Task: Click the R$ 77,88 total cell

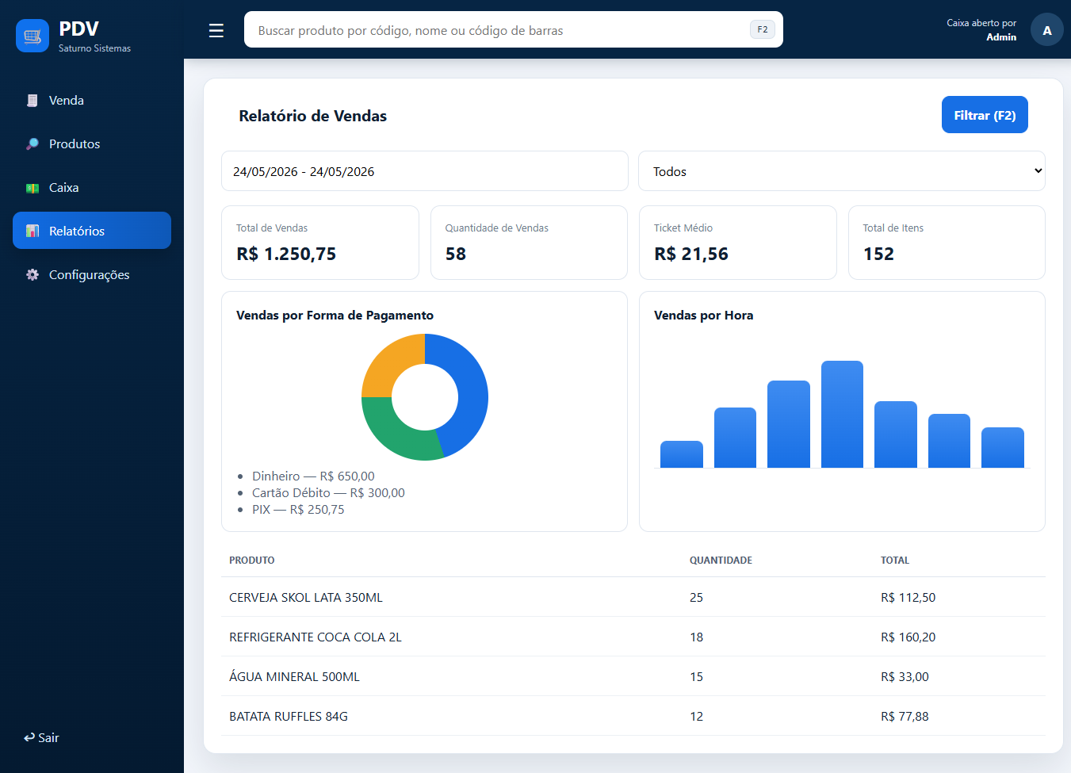Action: (905, 716)
